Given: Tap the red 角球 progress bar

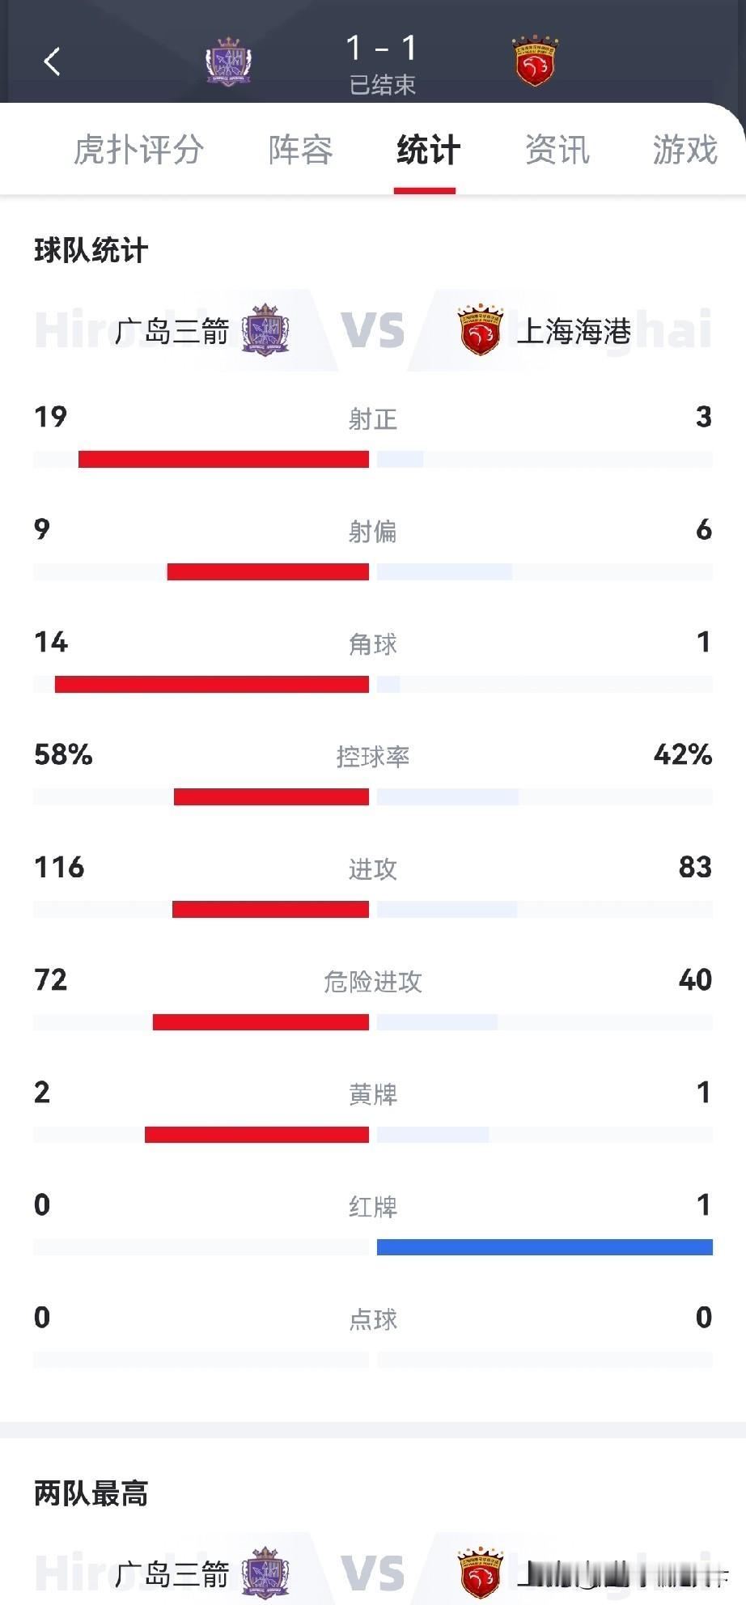Looking at the screenshot, I should pyautogui.click(x=212, y=685).
